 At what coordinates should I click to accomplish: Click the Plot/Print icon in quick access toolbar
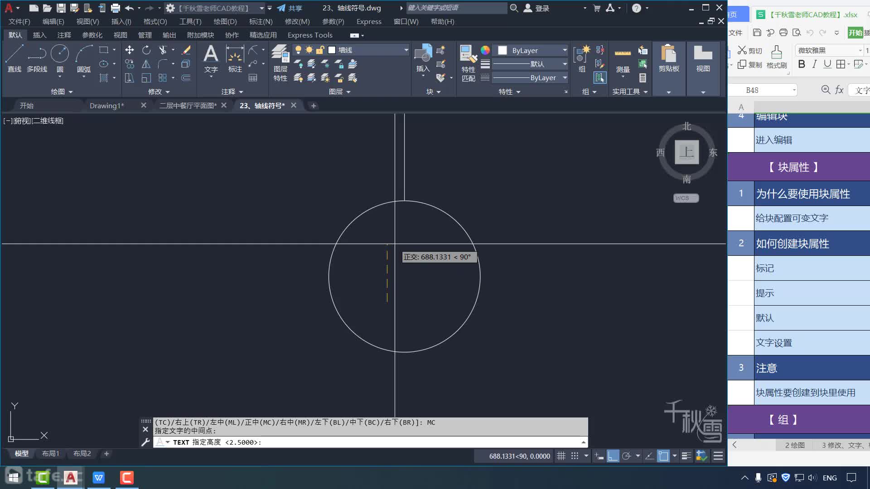point(115,8)
